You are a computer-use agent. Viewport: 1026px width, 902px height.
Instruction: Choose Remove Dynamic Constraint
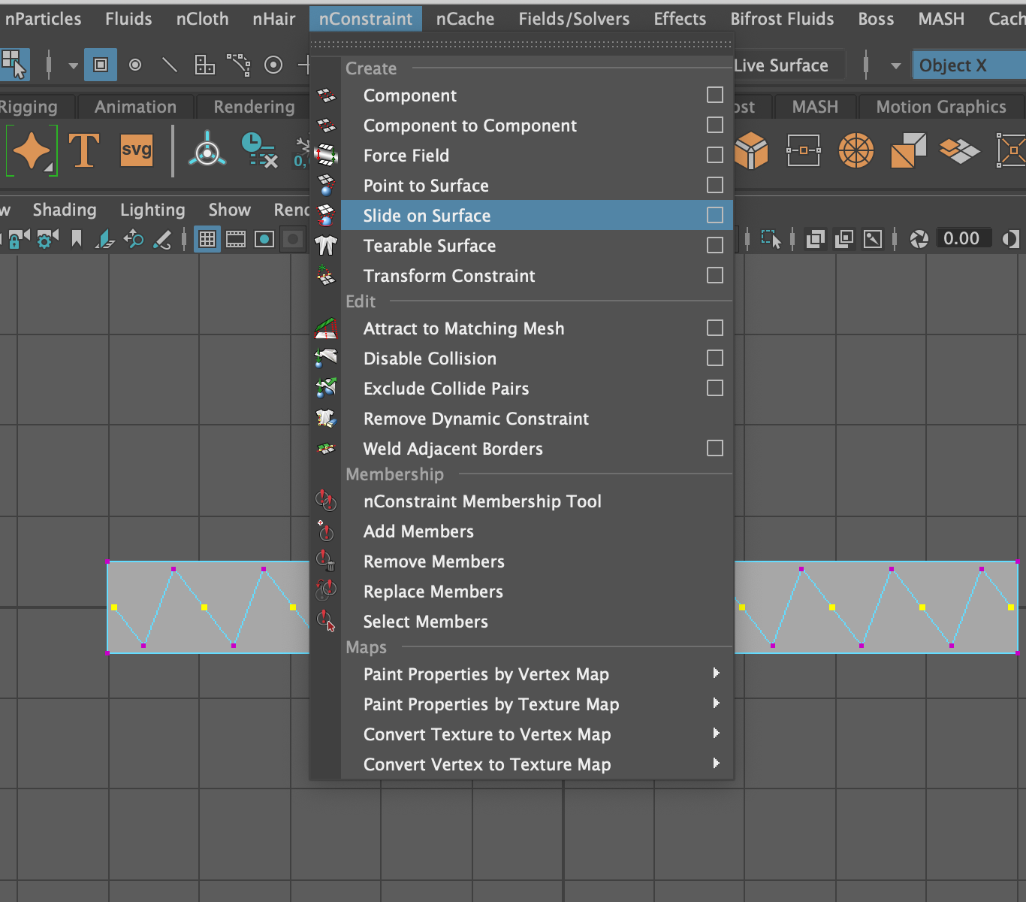pyautogui.click(x=475, y=419)
